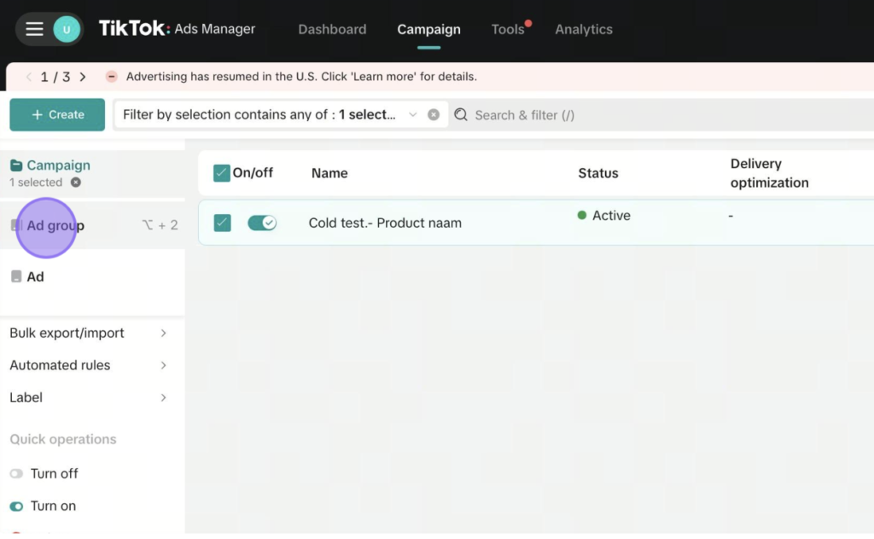Screen dimensions: 874x539
Task: Open the Tools menu
Action: point(508,30)
